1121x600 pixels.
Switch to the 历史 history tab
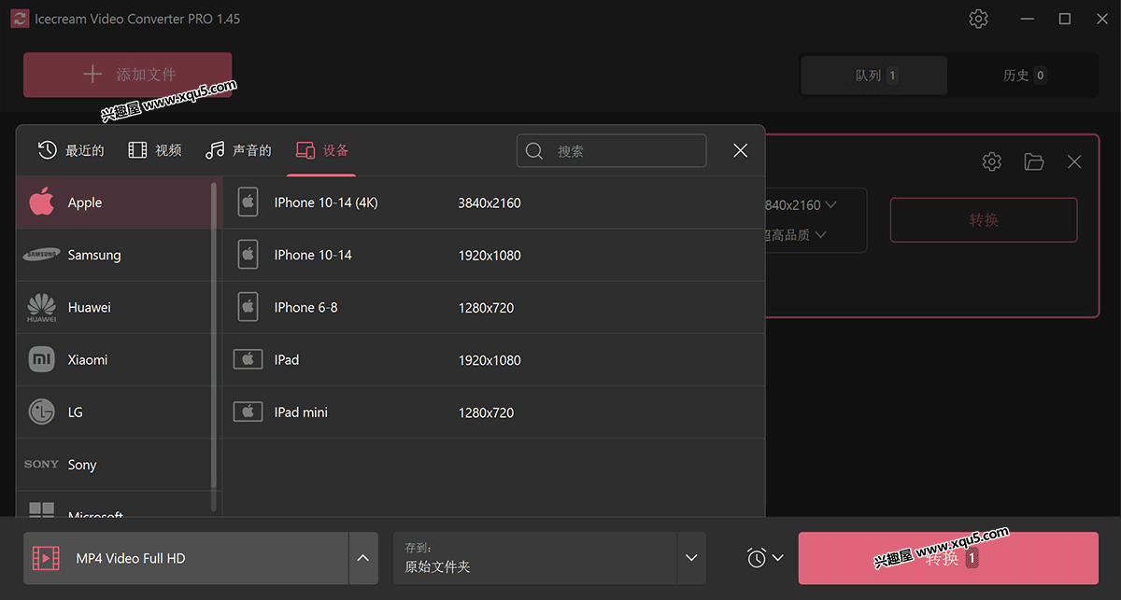[x=1023, y=76]
